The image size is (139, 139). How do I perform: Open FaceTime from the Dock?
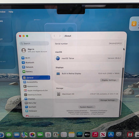pyautogui.click(x=40, y=135)
